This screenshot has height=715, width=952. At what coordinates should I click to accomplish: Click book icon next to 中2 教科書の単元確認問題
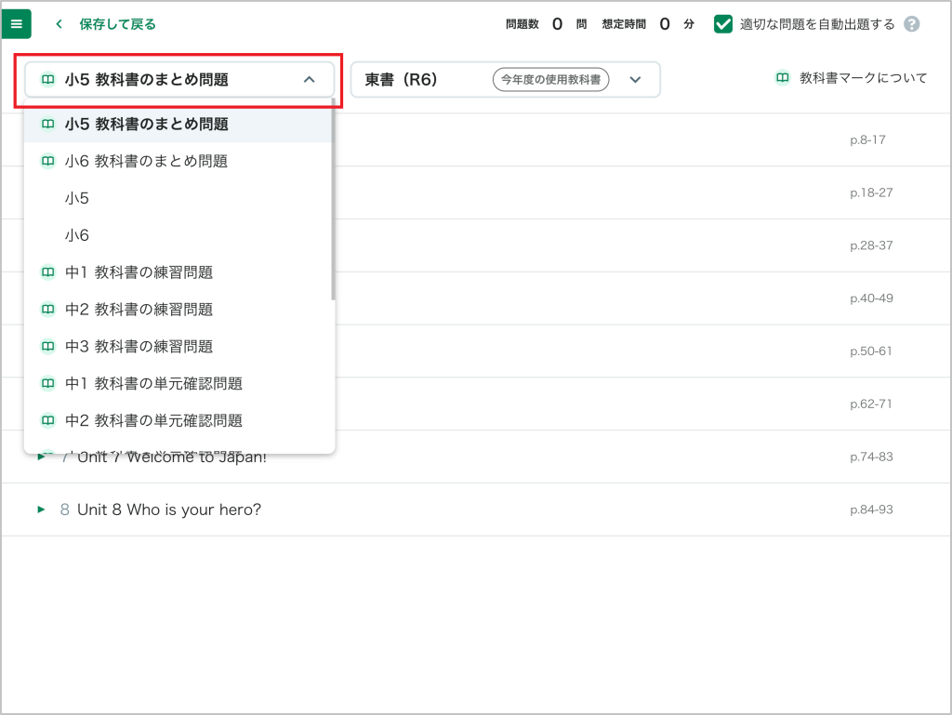47,420
